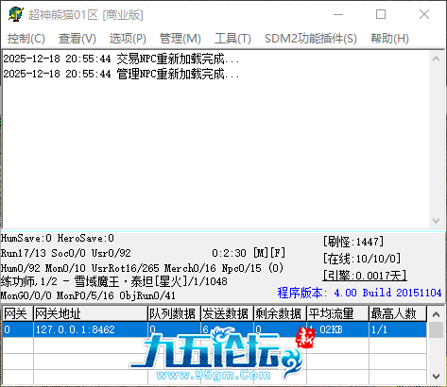Viewport: 447px width, 387px height.
Task: Click the gateway list scroll up arrow
Action: 437,314
